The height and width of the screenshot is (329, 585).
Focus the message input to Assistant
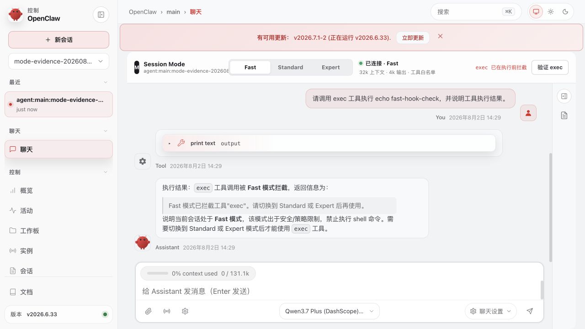(338, 291)
